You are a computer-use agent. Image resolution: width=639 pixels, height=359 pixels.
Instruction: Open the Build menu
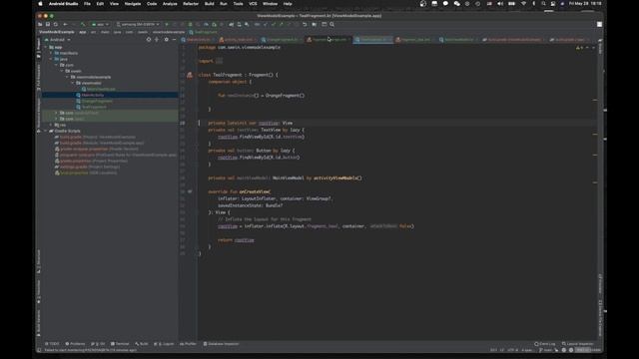coord(209,4)
